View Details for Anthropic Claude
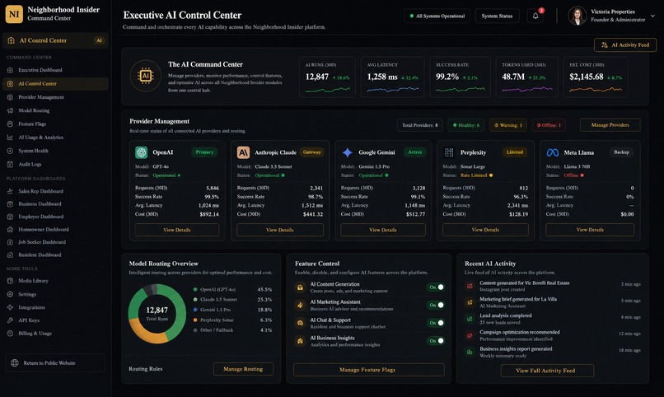Viewport: 664px width, 397px height. (280, 230)
